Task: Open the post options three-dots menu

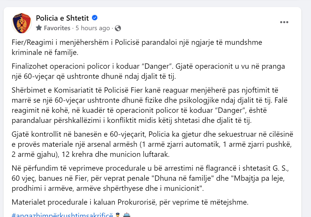Action: click(x=284, y=22)
